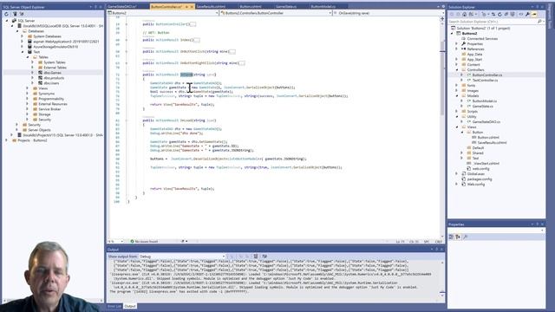The height and width of the screenshot is (312, 555).
Task: Click the Ln 71 line indicator in status bar
Action: [400, 242]
